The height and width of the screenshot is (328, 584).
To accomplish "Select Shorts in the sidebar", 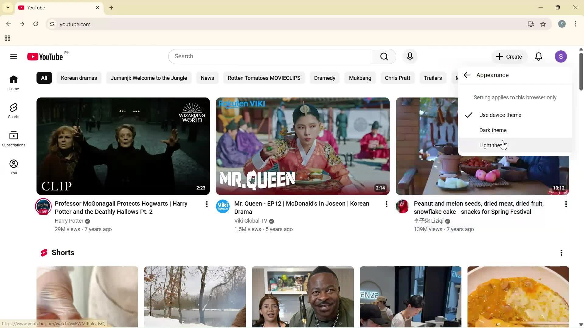I will [x=14, y=111].
